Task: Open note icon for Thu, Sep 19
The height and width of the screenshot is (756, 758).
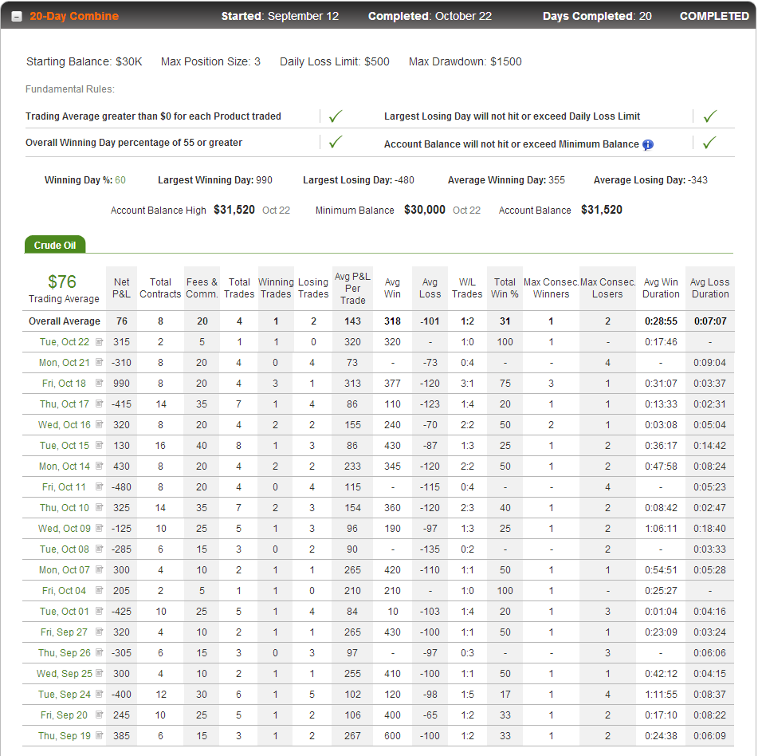Action: [99, 735]
